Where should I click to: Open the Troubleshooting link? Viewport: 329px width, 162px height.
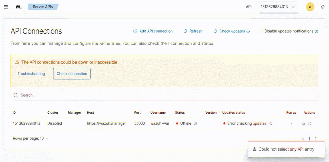[31, 74]
